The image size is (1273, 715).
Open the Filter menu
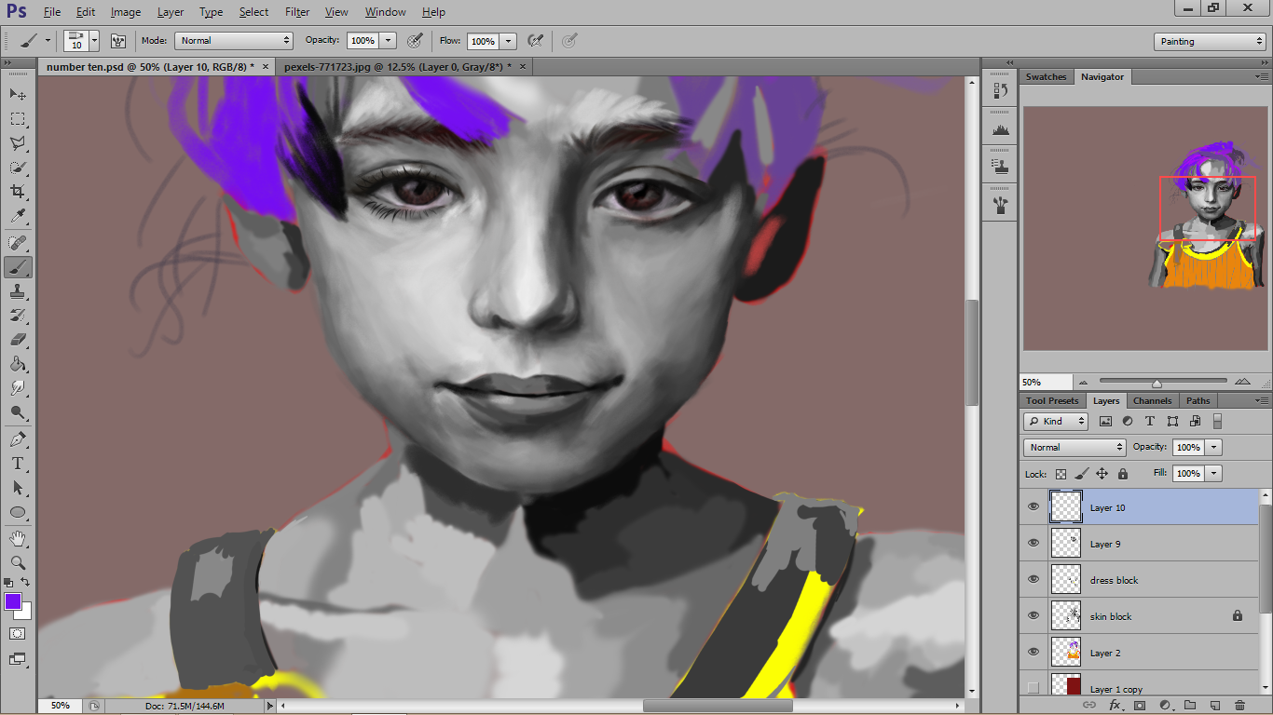(x=297, y=12)
